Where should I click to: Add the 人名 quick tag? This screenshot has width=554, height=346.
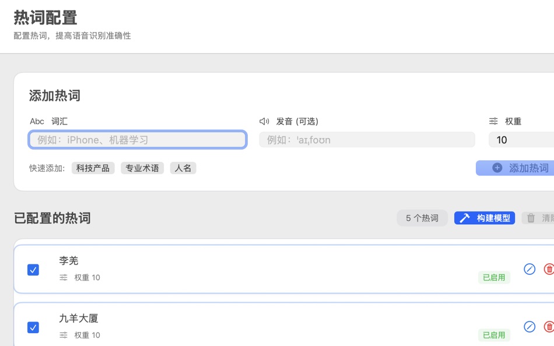[x=183, y=168]
